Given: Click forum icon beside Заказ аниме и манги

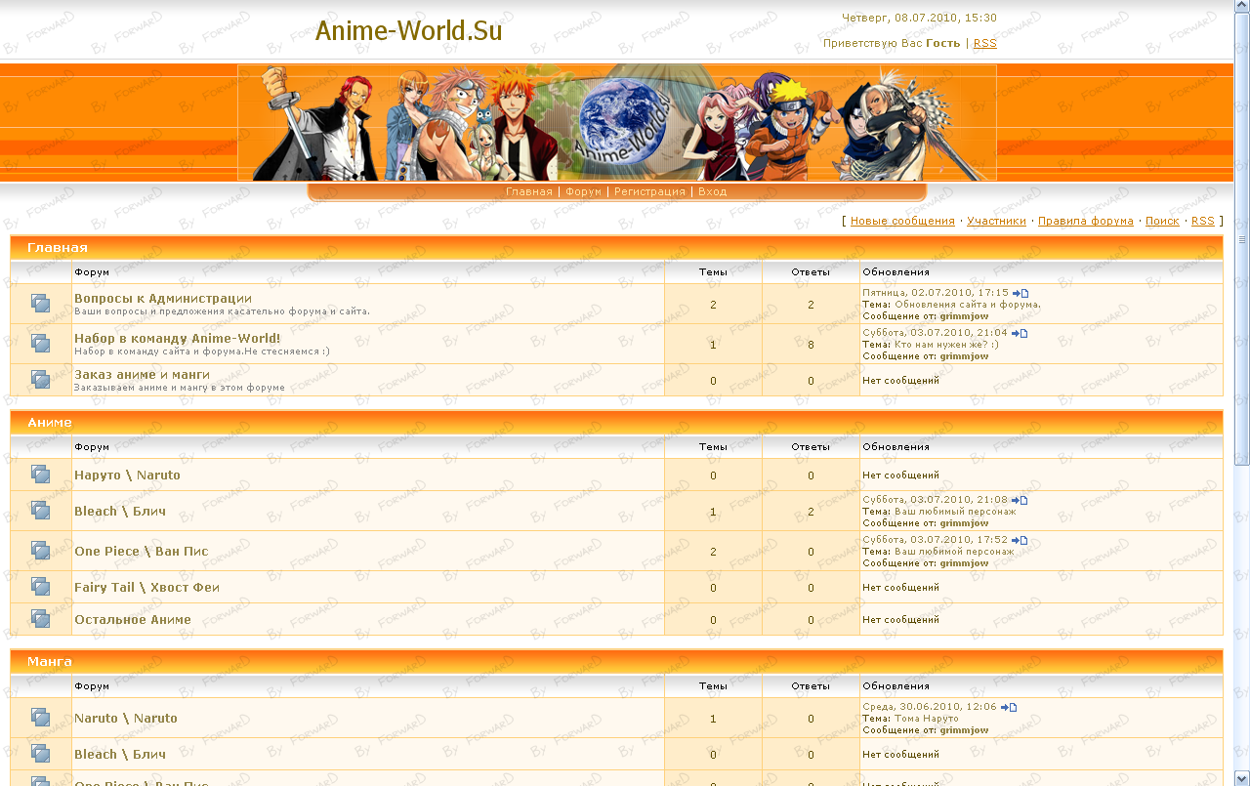Looking at the screenshot, I should [x=40, y=380].
